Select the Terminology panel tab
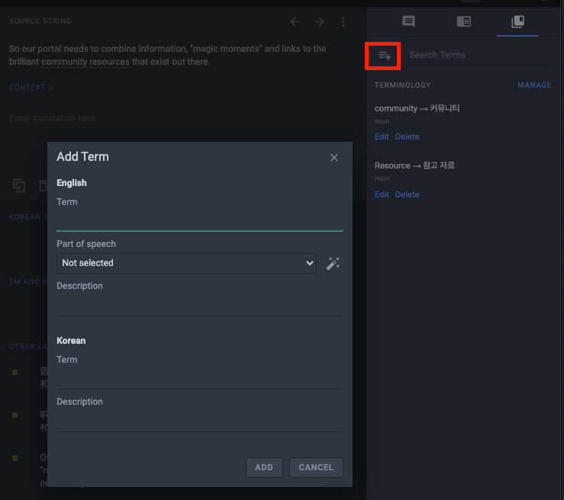This screenshot has width=564, height=500. click(x=517, y=21)
